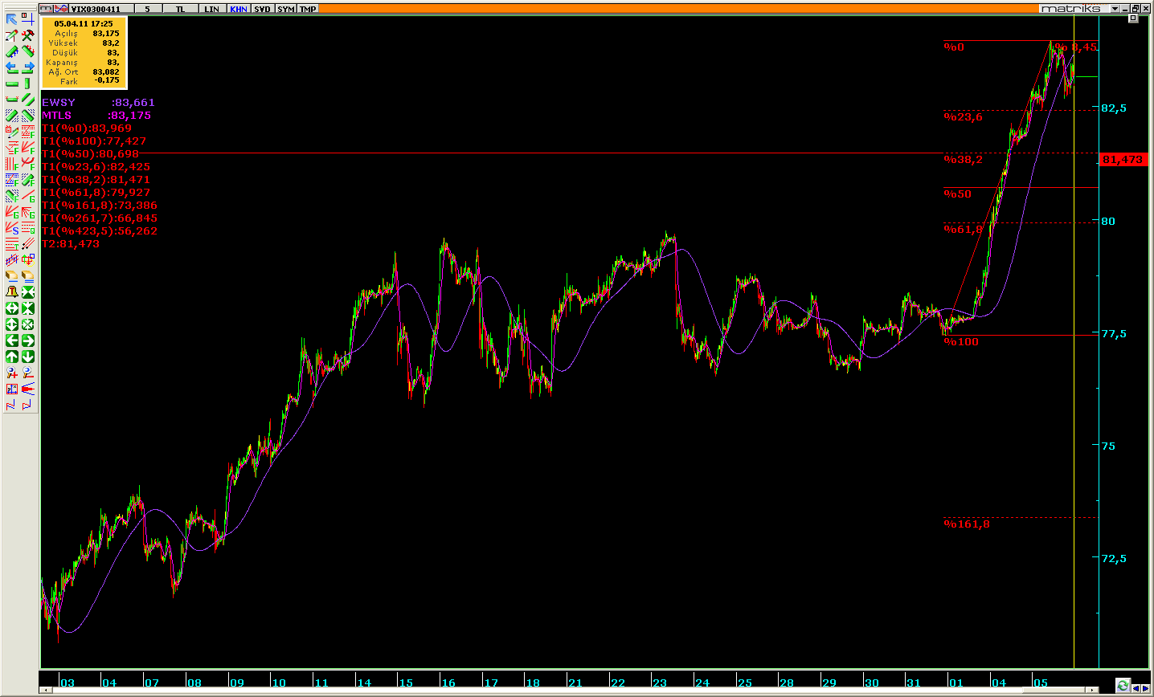Click the alarm bell icon
This screenshot has height=697, width=1154.
coord(11,292)
